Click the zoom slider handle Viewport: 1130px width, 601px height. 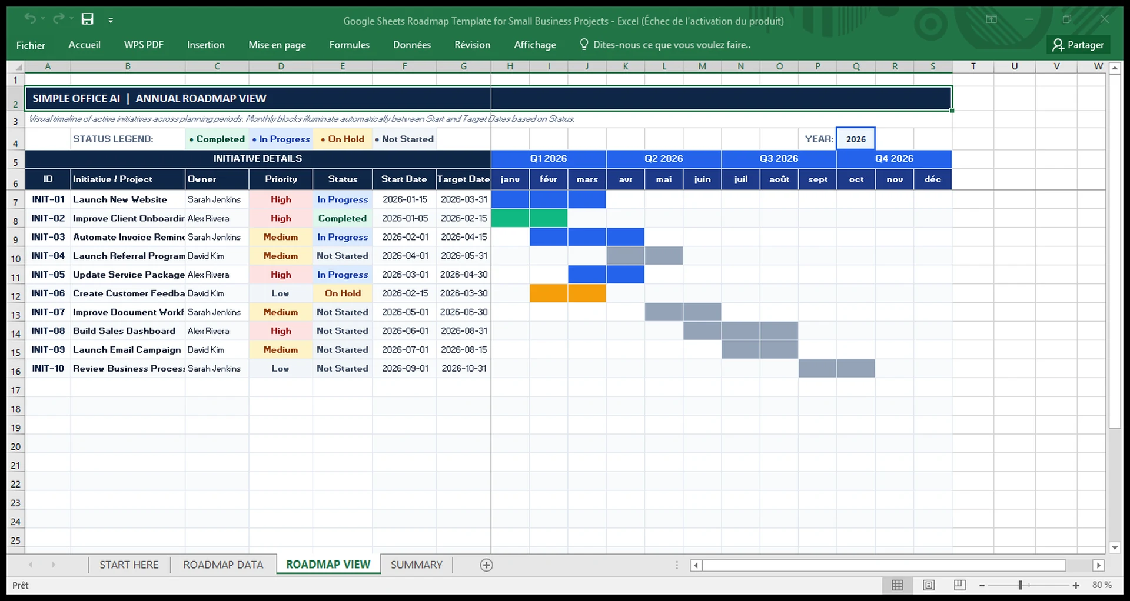point(1021,585)
